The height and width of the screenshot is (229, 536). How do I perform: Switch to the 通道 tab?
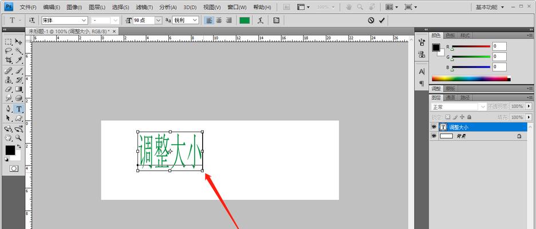450,97
